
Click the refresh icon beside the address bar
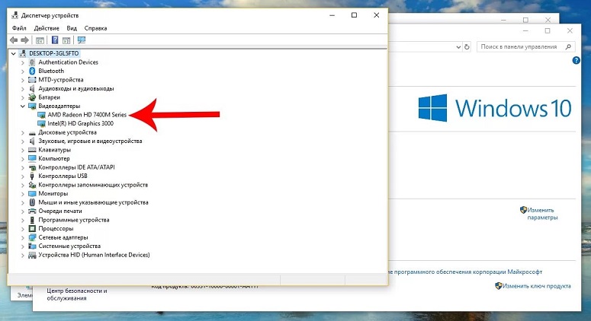tap(467, 47)
